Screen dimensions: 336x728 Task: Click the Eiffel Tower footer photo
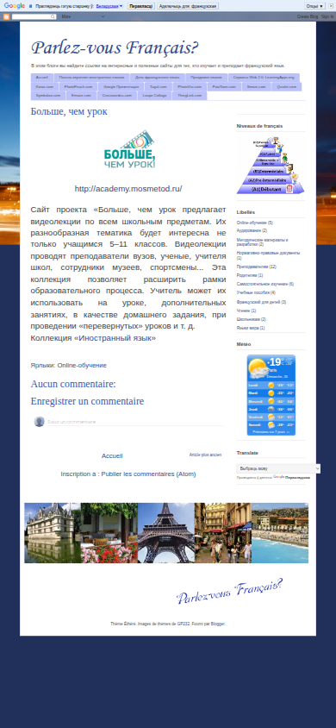click(x=166, y=532)
